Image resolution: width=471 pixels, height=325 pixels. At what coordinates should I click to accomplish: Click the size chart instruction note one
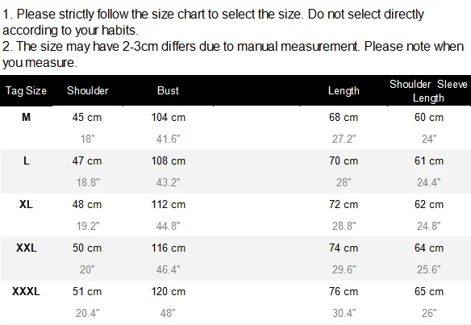tap(213, 23)
